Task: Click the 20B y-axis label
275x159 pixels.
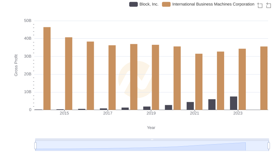Action: coord(28,74)
